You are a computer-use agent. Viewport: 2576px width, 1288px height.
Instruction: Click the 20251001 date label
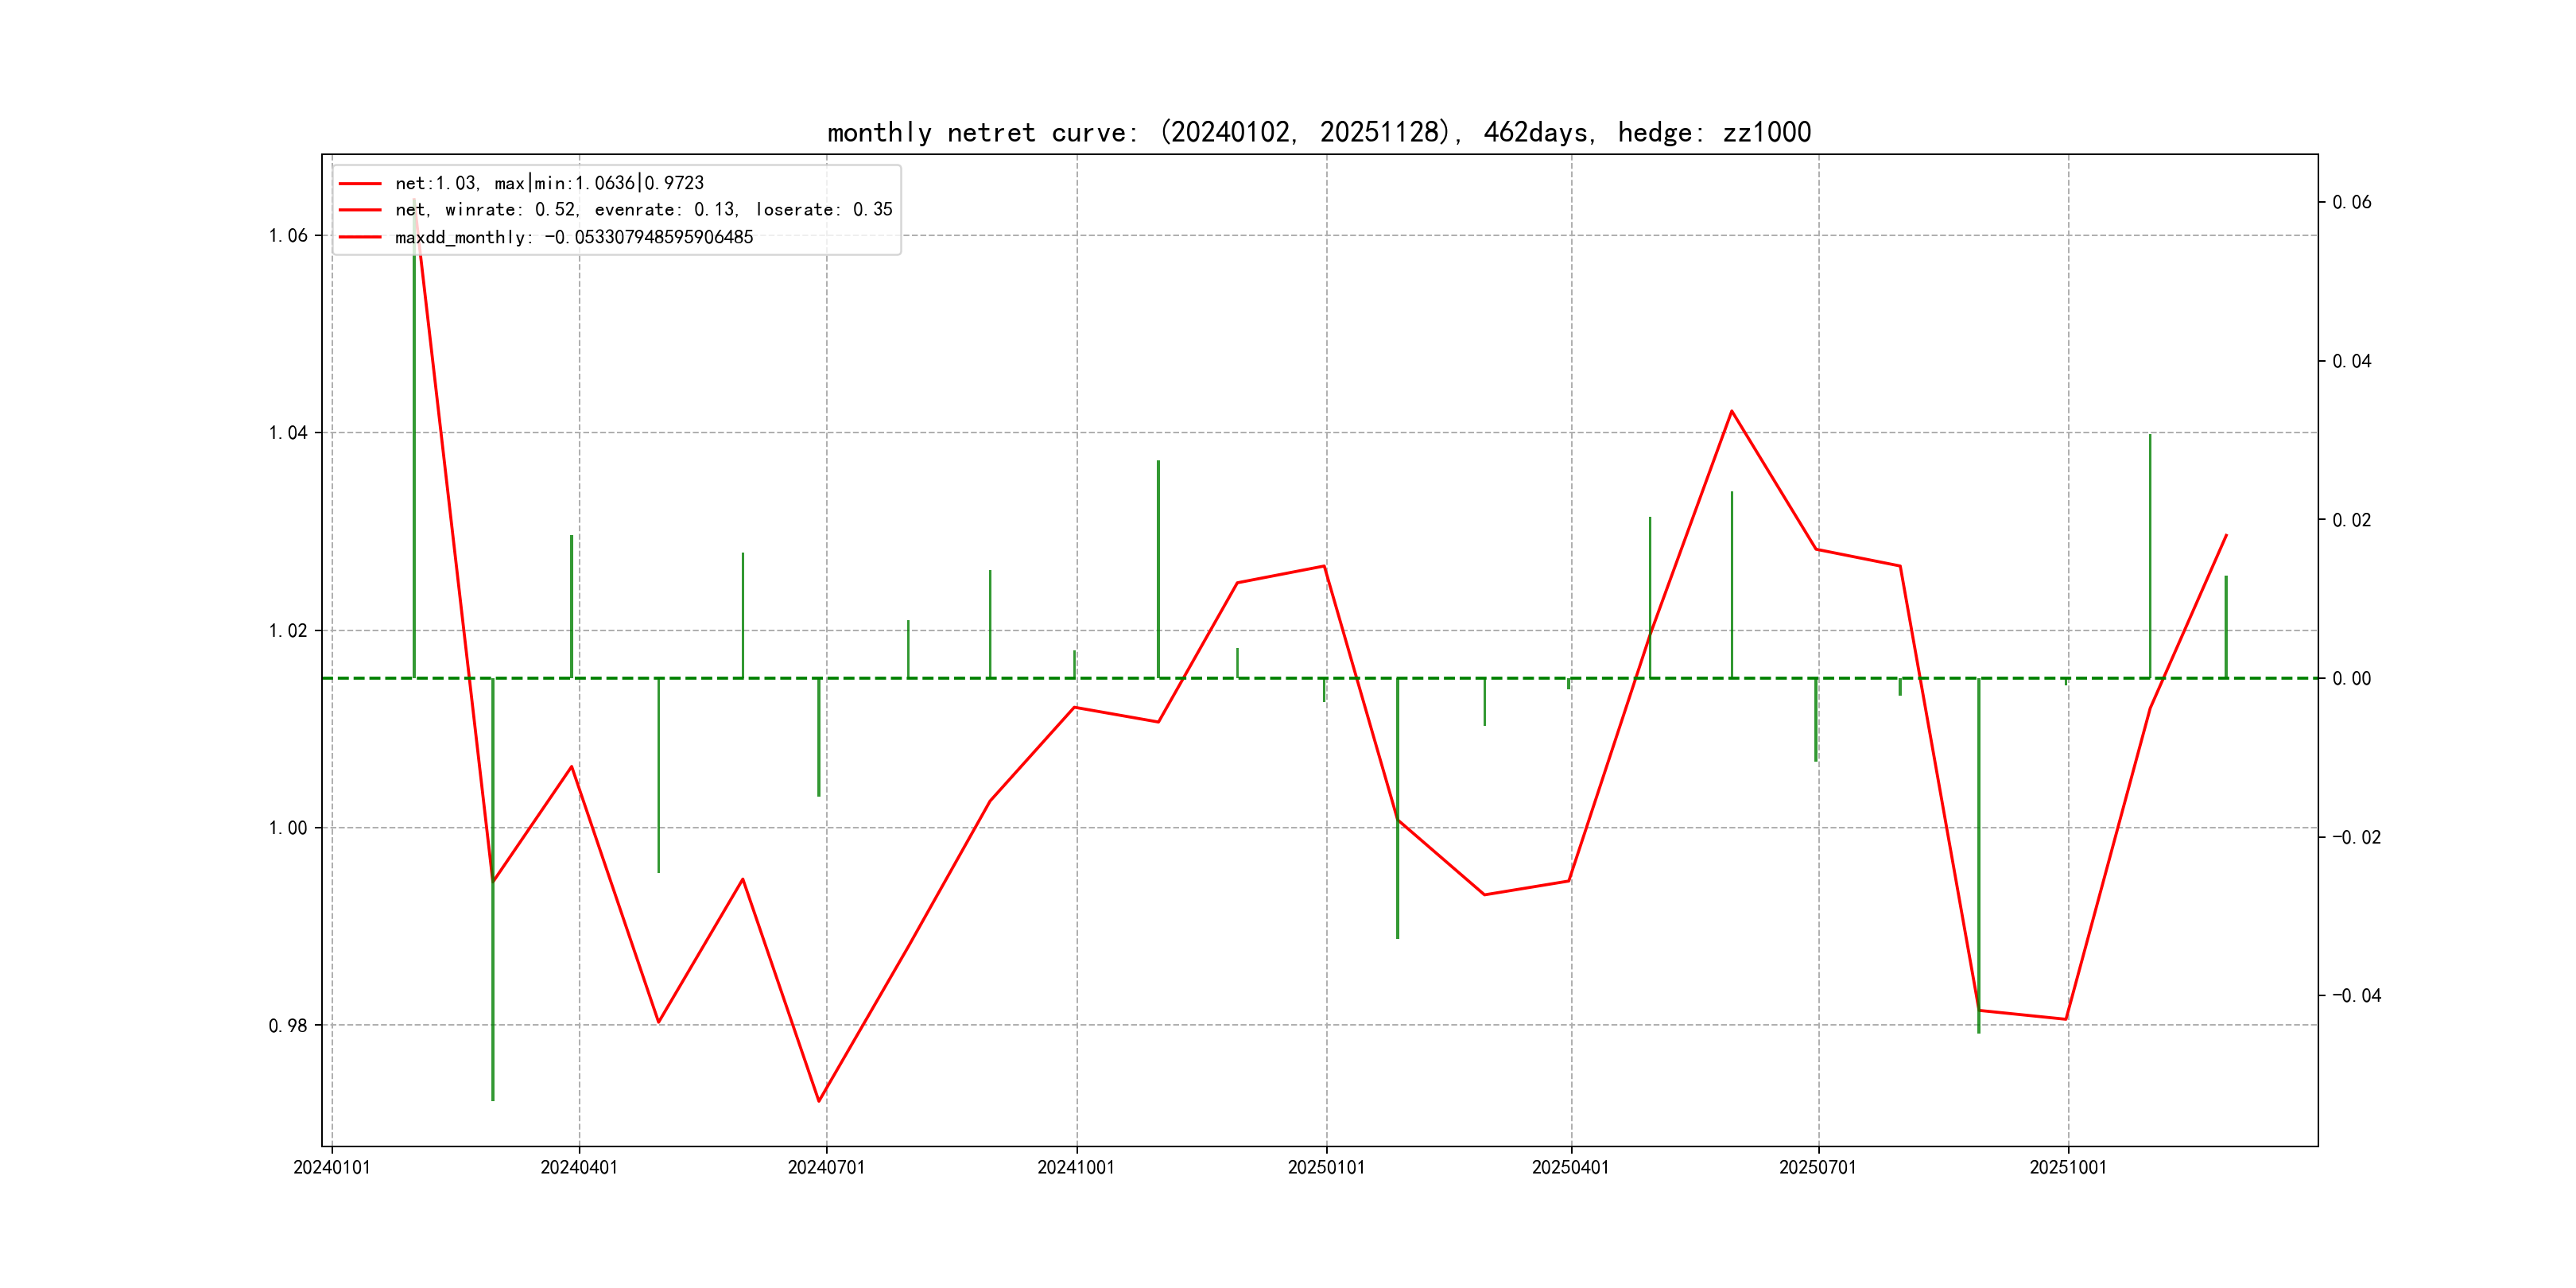pos(2067,1167)
